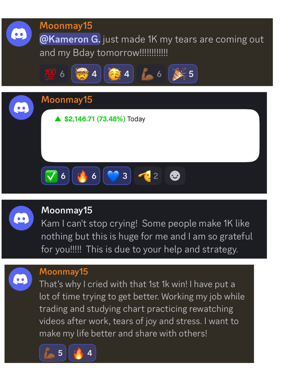
Task: Click the fire reaction with 4
Action: click(82, 353)
